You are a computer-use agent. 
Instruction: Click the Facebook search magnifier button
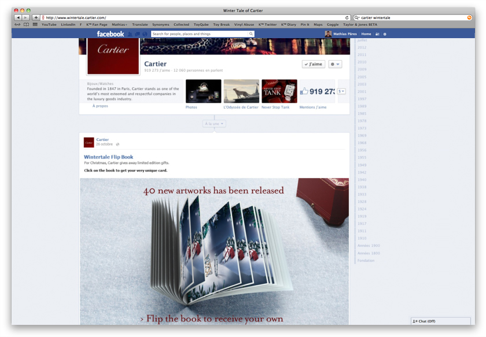coord(251,34)
